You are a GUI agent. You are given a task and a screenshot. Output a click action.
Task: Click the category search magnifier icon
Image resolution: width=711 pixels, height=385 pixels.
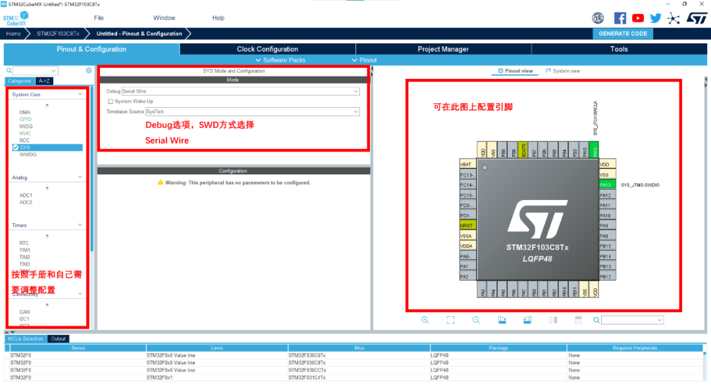(x=9, y=70)
